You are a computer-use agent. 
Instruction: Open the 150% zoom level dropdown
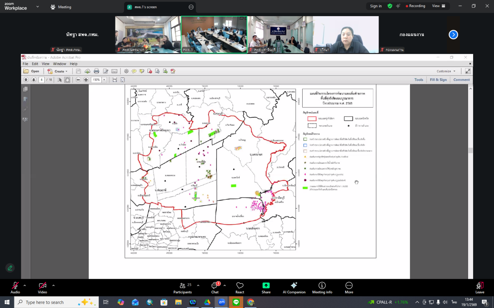[104, 80]
